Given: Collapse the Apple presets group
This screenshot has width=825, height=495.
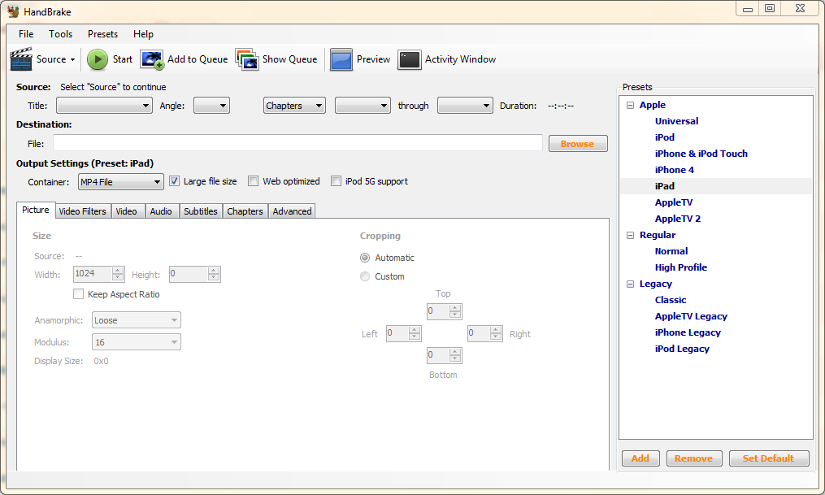Looking at the screenshot, I should point(630,105).
